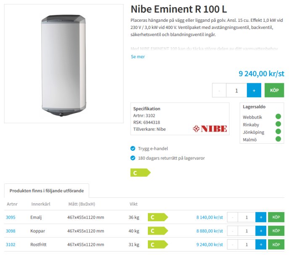The image size is (294, 258).
Task: Click the 31 kg weight cell
Action: [x=134, y=245]
